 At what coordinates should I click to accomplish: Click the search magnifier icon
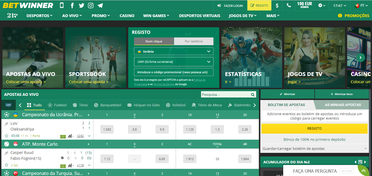click(x=253, y=95)
